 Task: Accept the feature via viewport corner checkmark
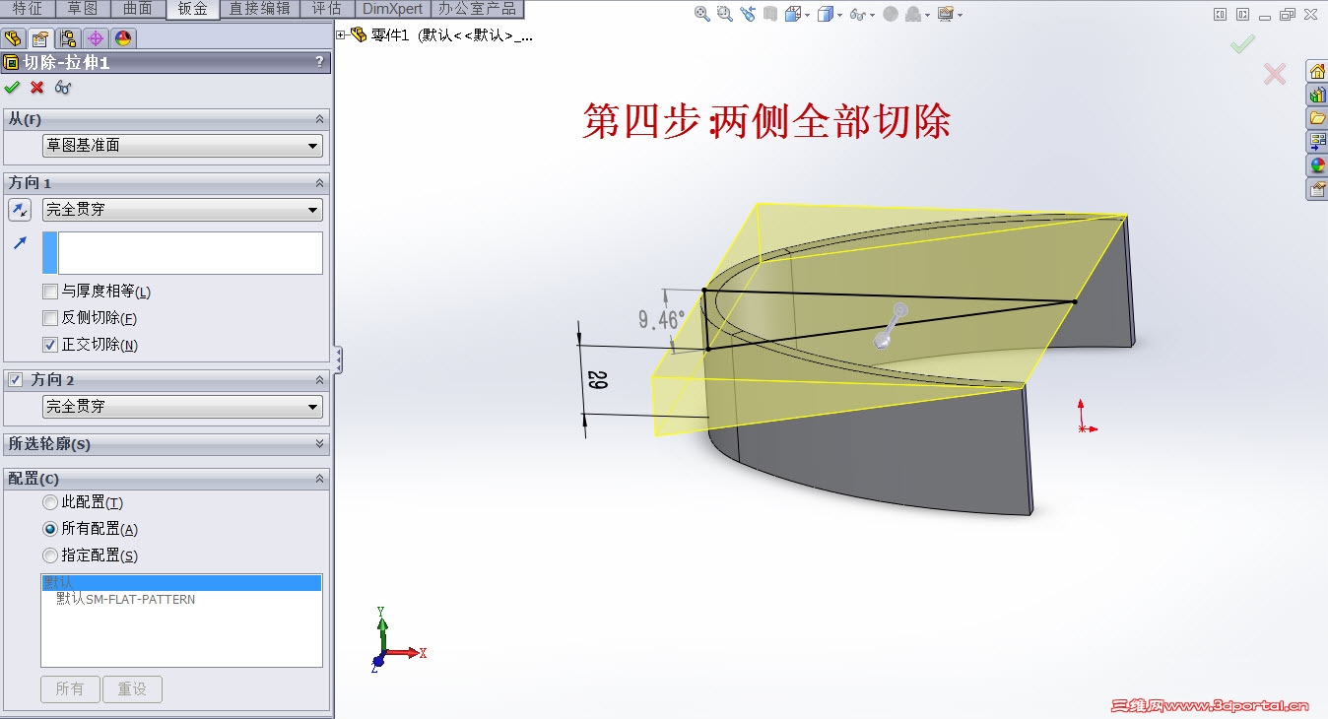tap(1242, 44)
